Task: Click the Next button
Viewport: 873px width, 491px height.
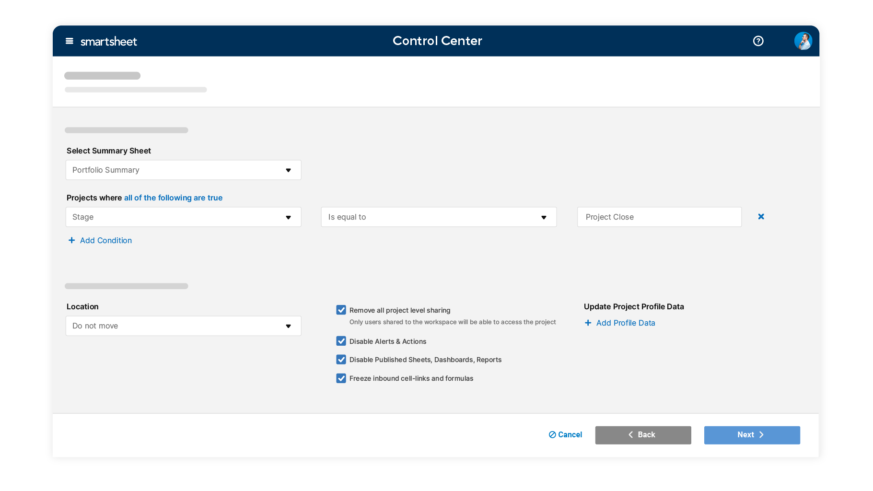Action: click(751, 435)
